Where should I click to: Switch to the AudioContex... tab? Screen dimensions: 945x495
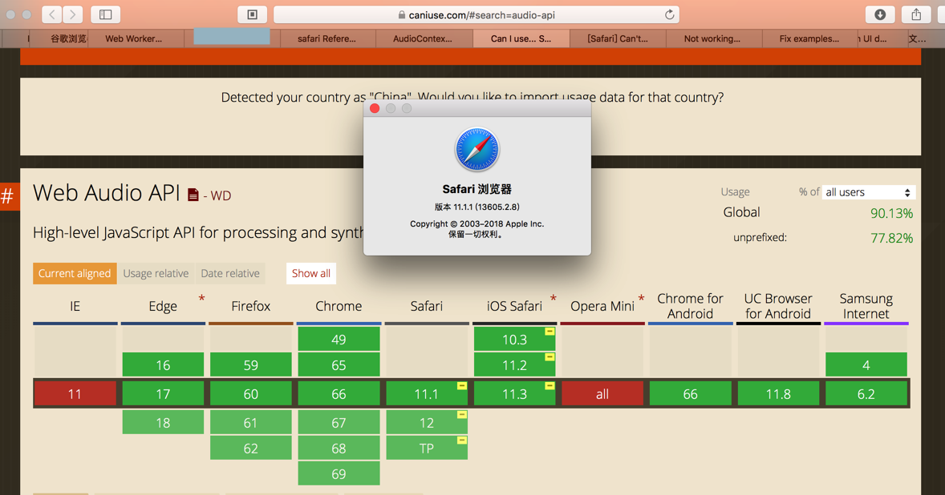pyautogui.click(x=424, y=38)
